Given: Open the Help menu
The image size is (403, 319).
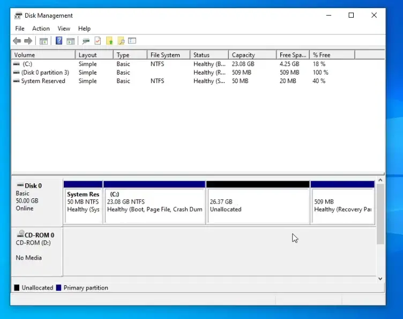Looking at the screenshot, I should [84, 28].
